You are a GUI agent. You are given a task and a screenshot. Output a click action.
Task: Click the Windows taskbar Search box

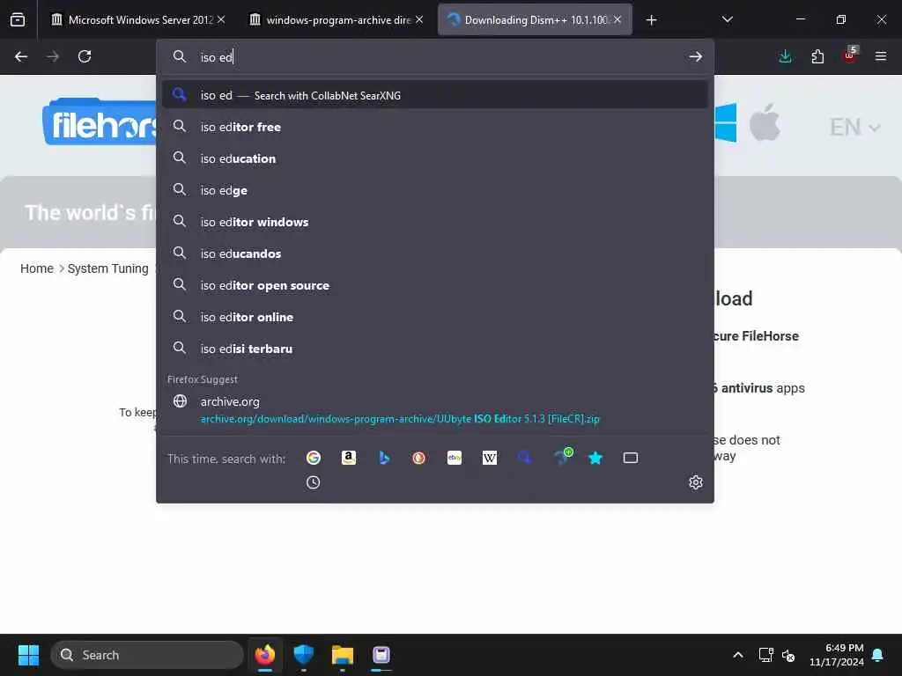147,655
